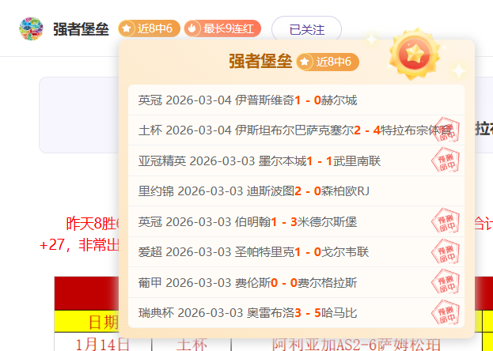Screen dimensions: 493x351
Task: Toggle the 已关注 follow button
Action: pos(306,29)
